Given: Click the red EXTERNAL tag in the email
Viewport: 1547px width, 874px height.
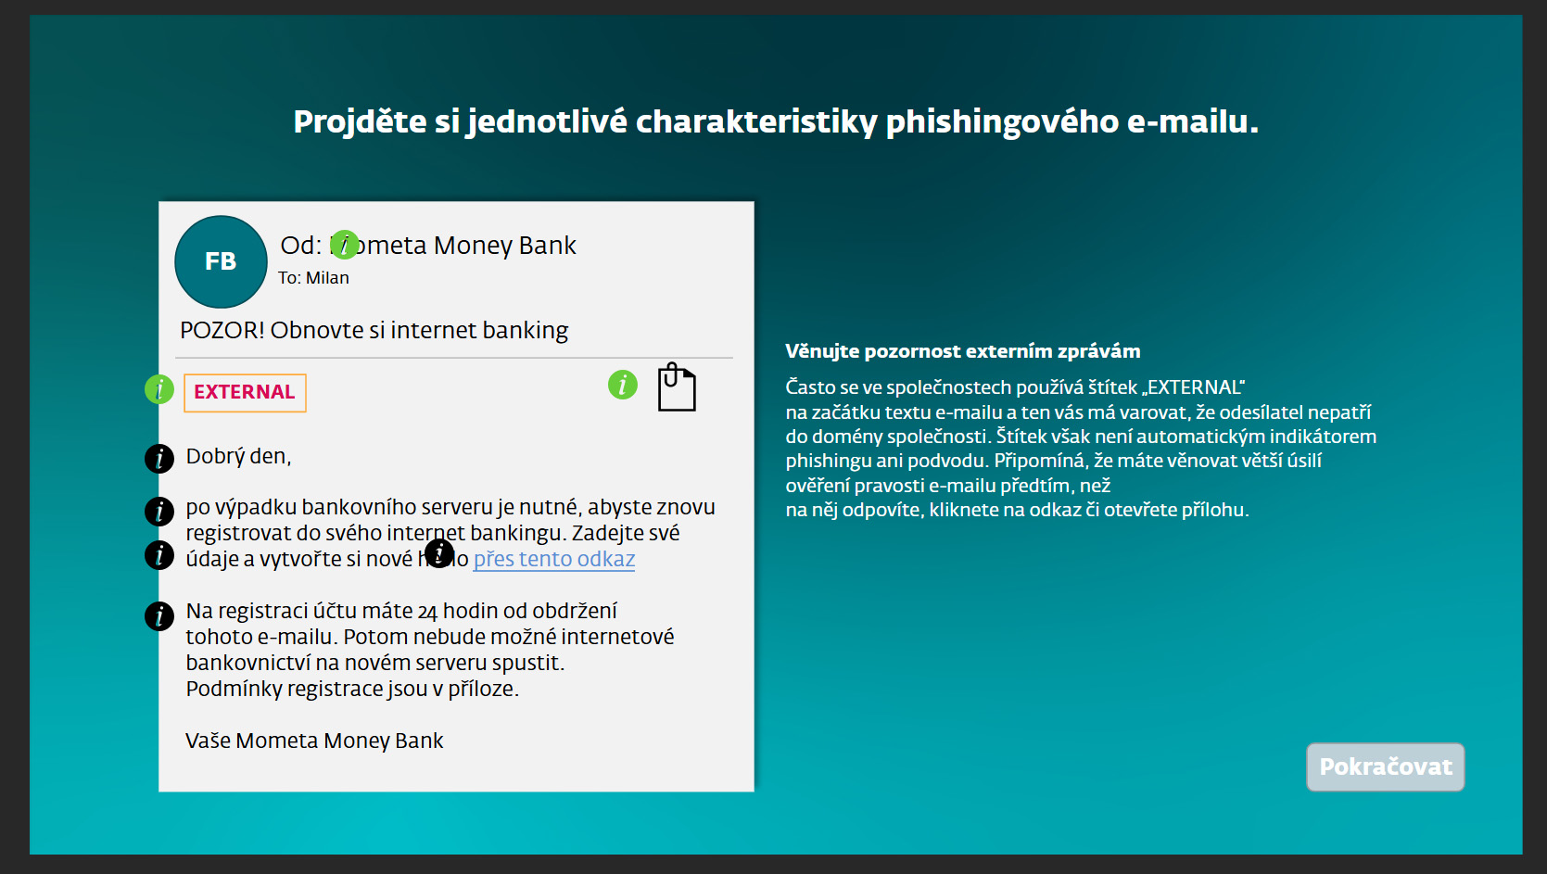Looking at the screenshot, I should click(x=245, y=392).
